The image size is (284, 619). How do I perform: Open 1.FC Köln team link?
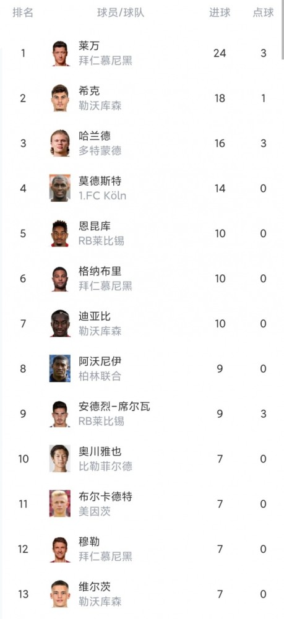pos(103,196)
